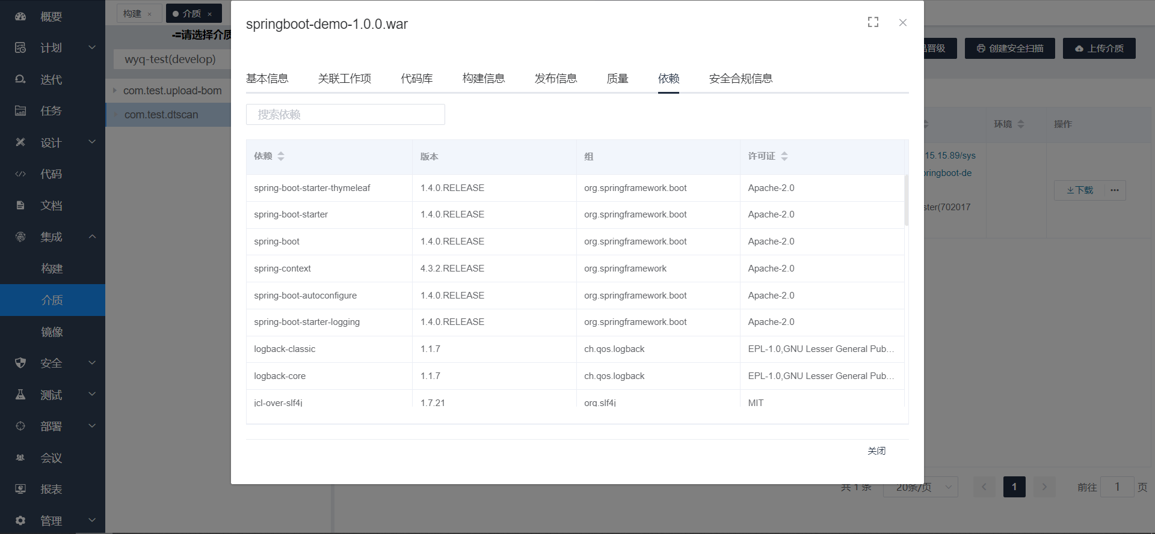The image size is (1155, 534).
Task: Expand the com.test.upload-bom tree node
Action: tap(115, 91)
